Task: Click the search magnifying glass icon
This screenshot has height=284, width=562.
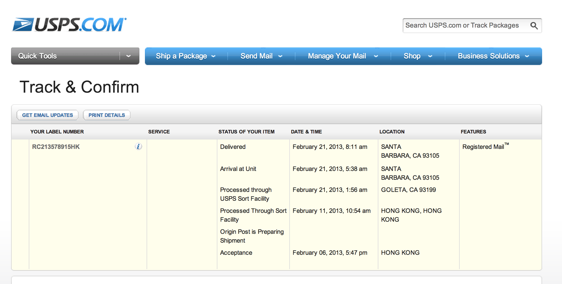Action: (x=534, y=26)
